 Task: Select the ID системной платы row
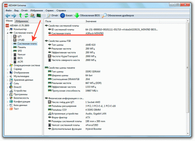(103, 29)
